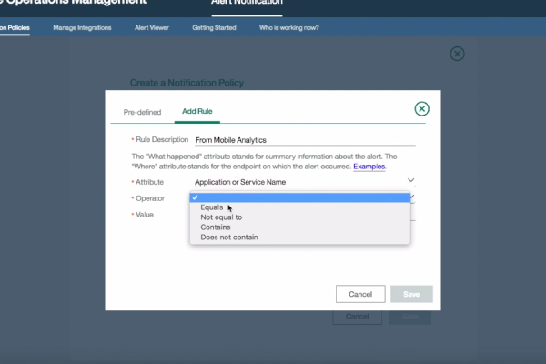
Task: Save the new rule
Action: click(x=411, y=294)
